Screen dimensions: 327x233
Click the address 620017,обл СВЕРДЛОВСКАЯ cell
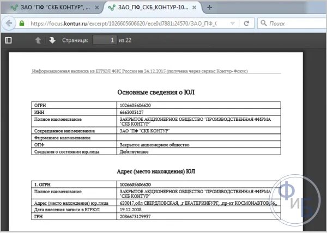198,203
